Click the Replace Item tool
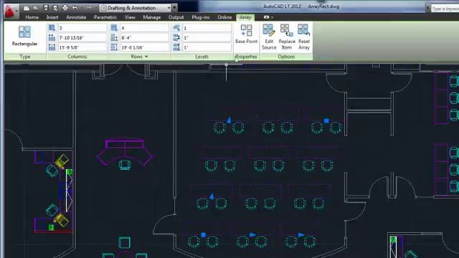 [287, 37]
